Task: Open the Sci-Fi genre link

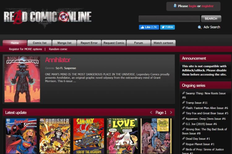Action: point(59,68)
